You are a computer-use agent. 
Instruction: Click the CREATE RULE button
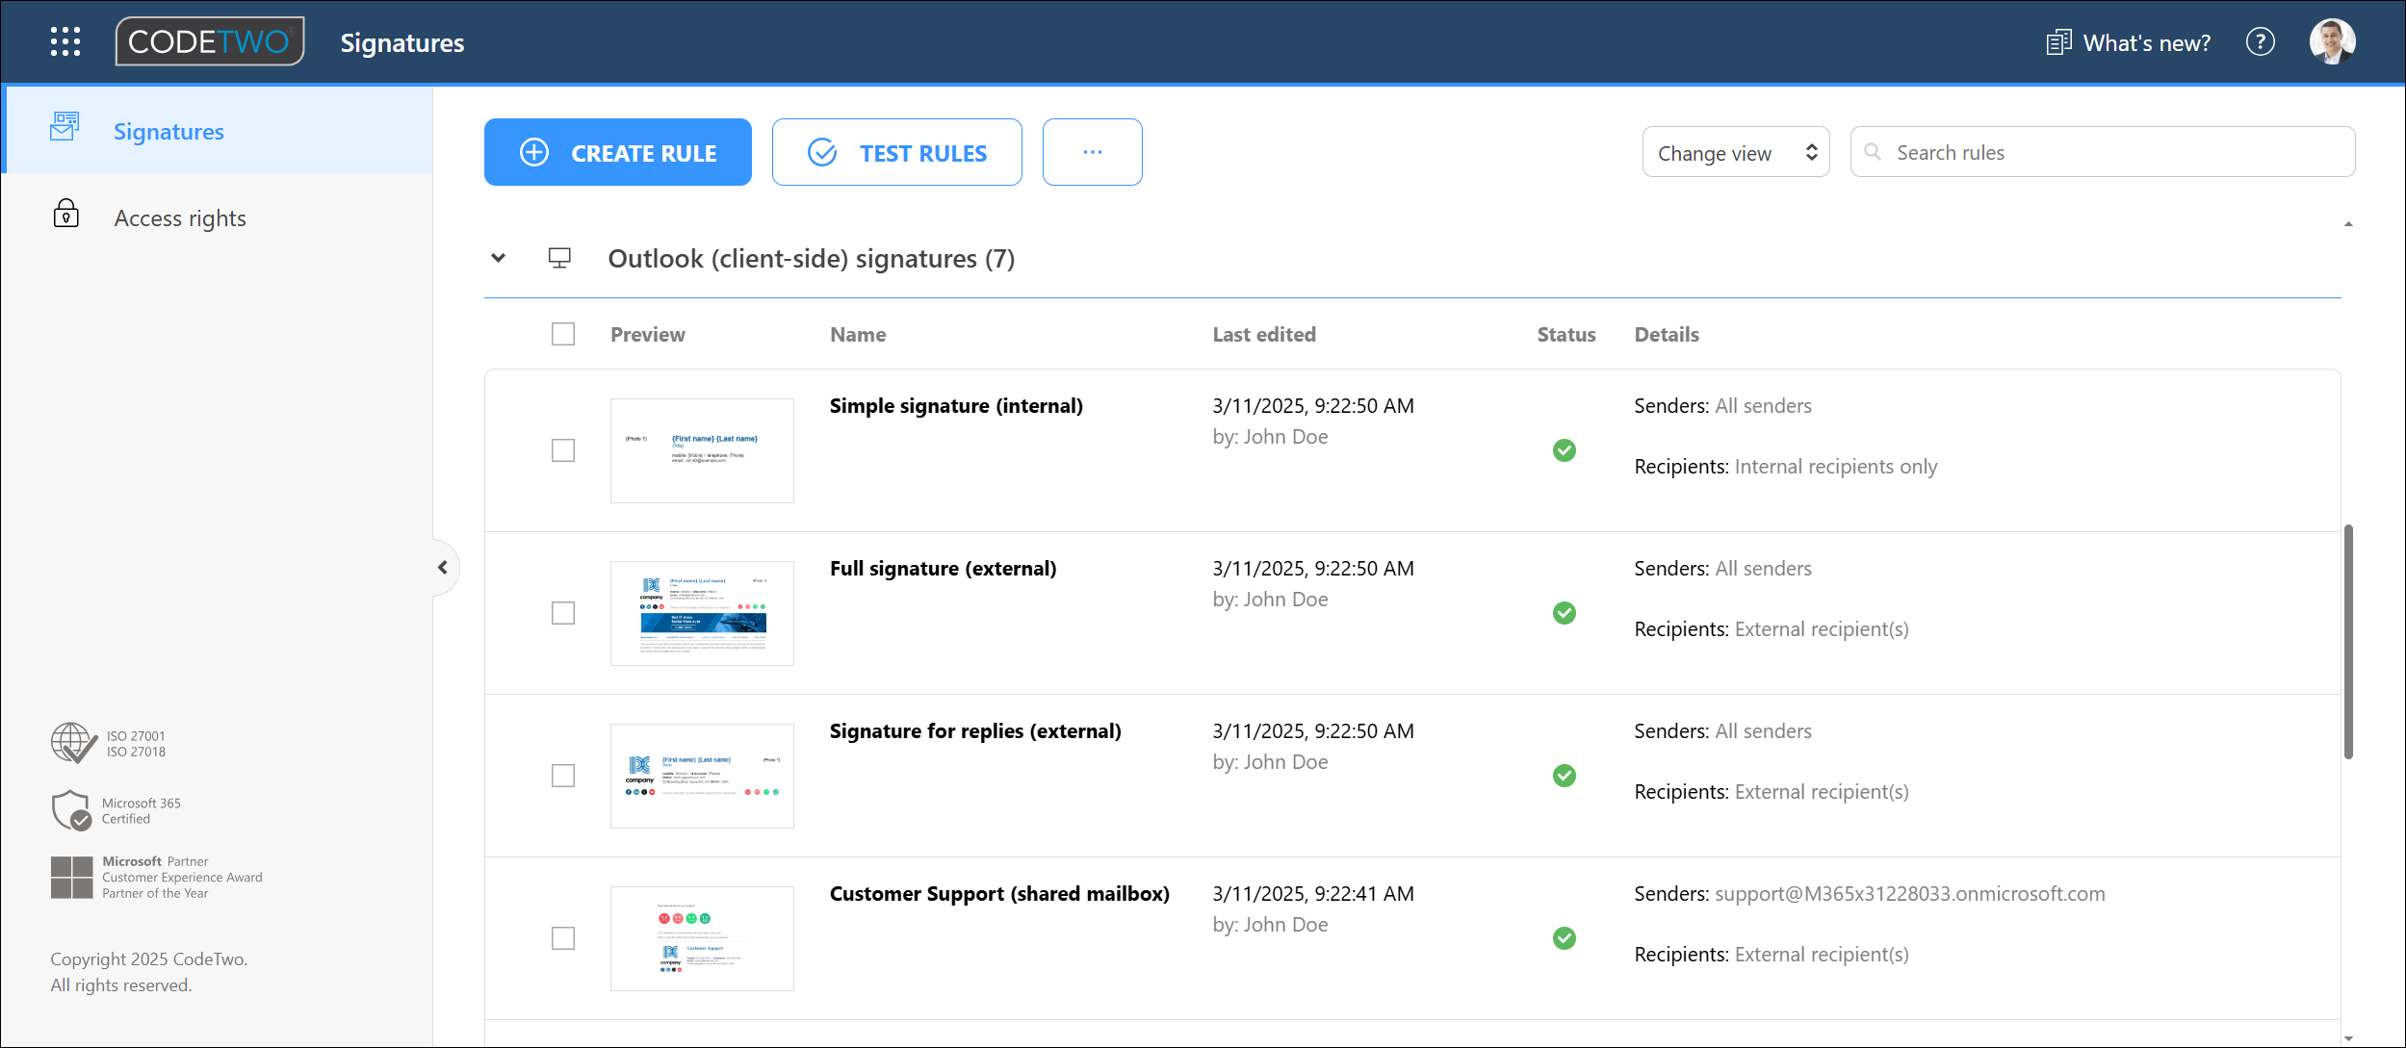(617, 152)
